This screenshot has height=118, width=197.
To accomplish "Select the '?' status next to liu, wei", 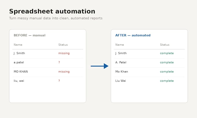I will [x=59, y=81].
